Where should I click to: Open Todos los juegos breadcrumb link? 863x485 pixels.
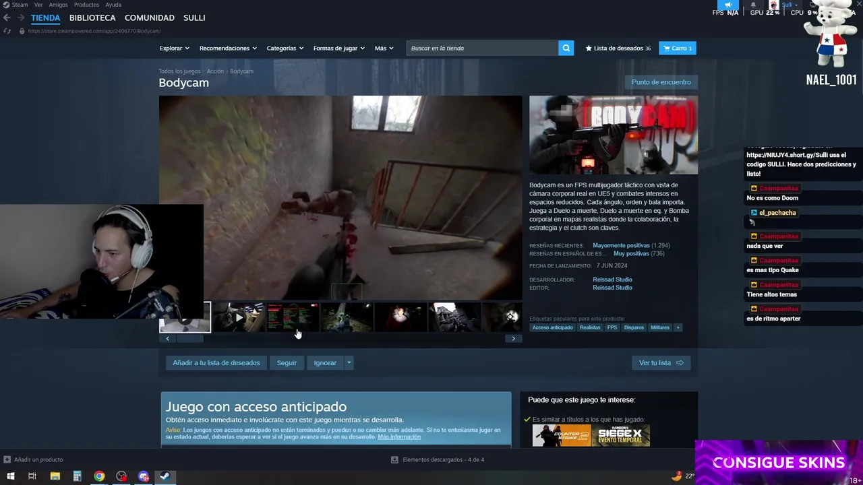[x=179, y=71]
